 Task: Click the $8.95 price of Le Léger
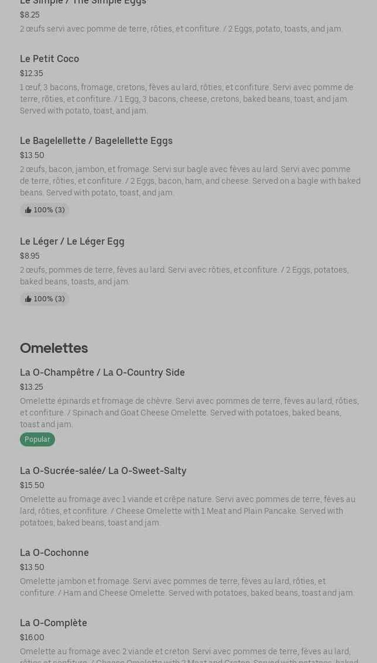pyautogui.click(x=29, y=256)
